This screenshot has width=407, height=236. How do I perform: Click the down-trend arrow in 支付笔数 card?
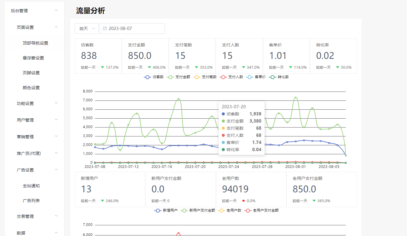[x=197, y=67]
